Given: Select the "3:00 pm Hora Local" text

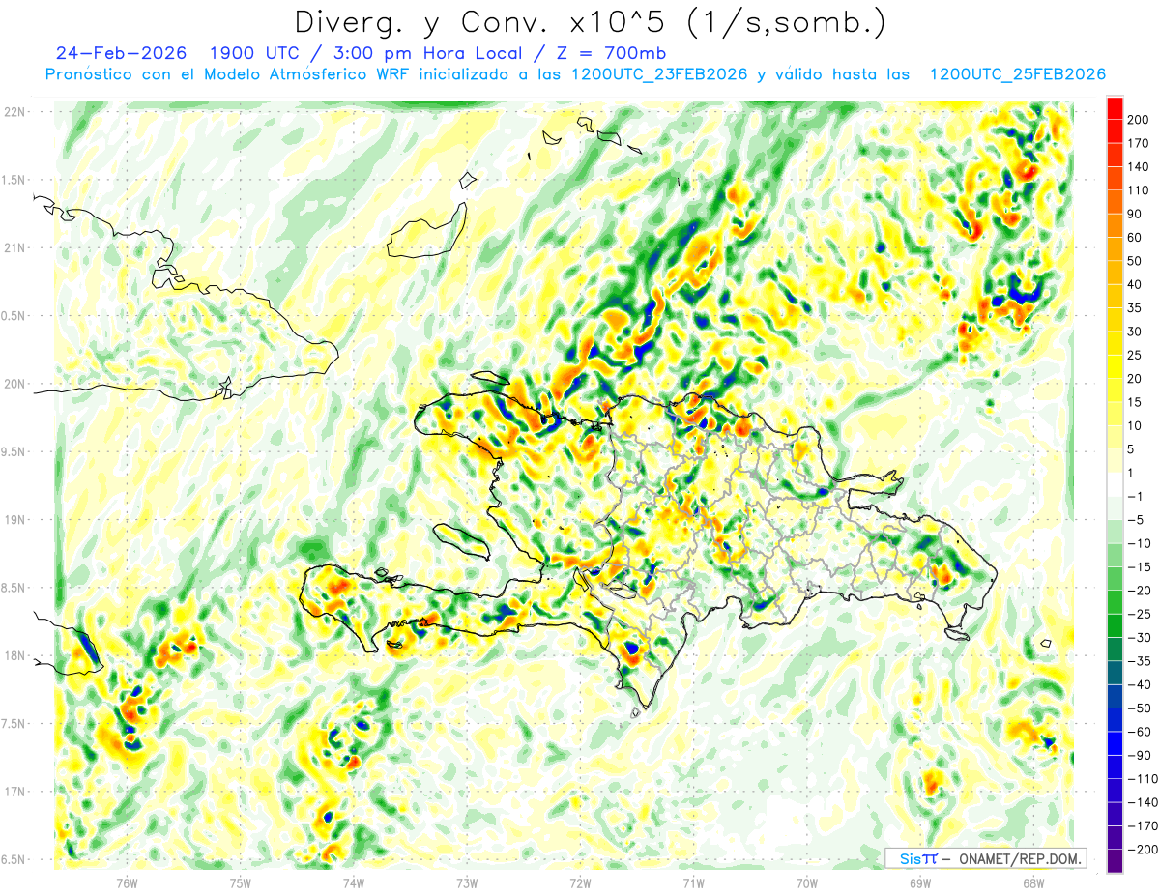Looking at the screenshot, I should click(427, 53).
